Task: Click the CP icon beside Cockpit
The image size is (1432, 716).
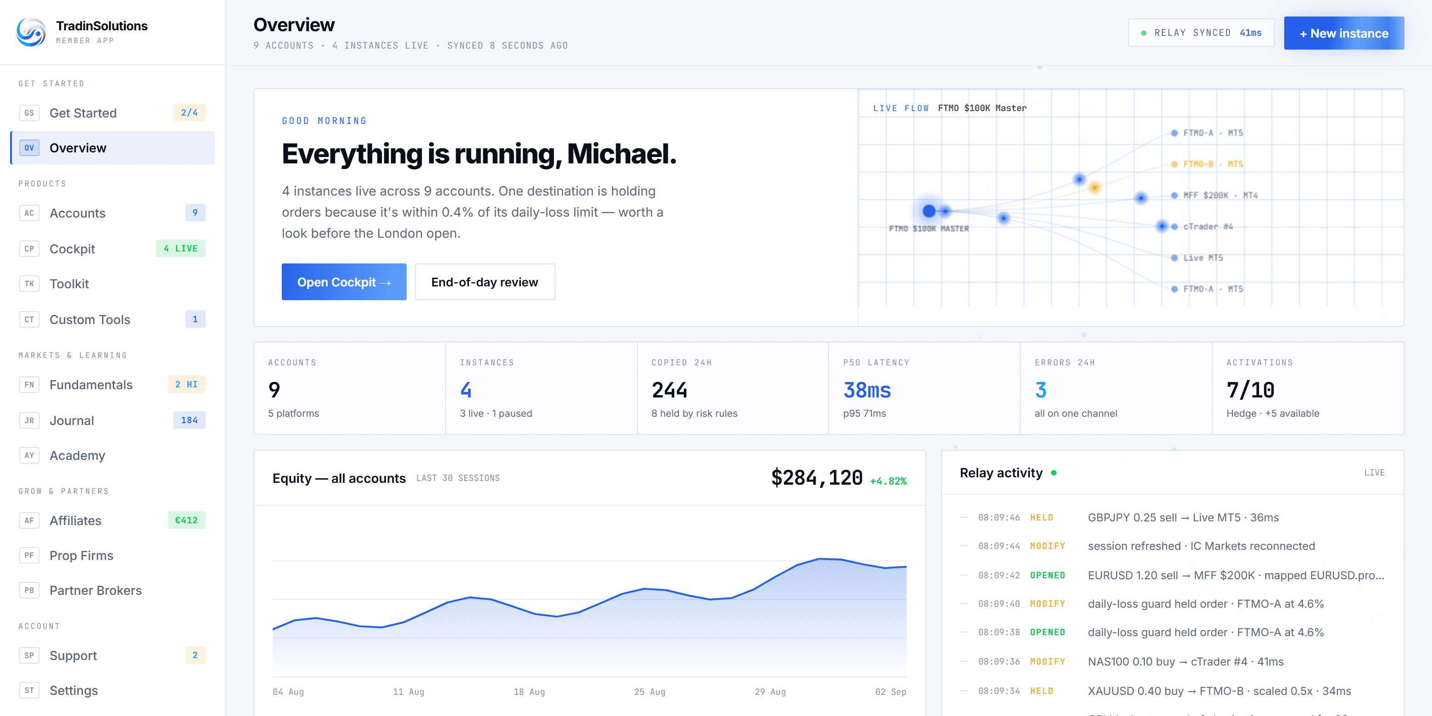Action: coord(29,248)
